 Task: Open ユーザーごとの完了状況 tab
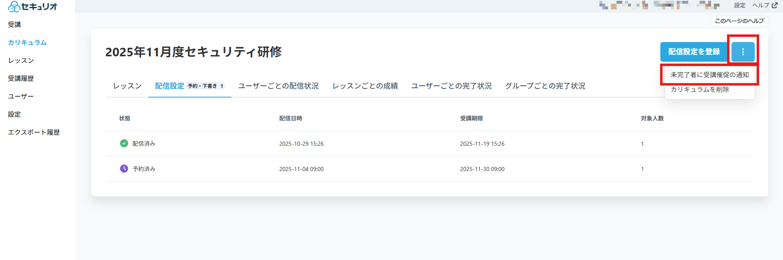(451, 86)
